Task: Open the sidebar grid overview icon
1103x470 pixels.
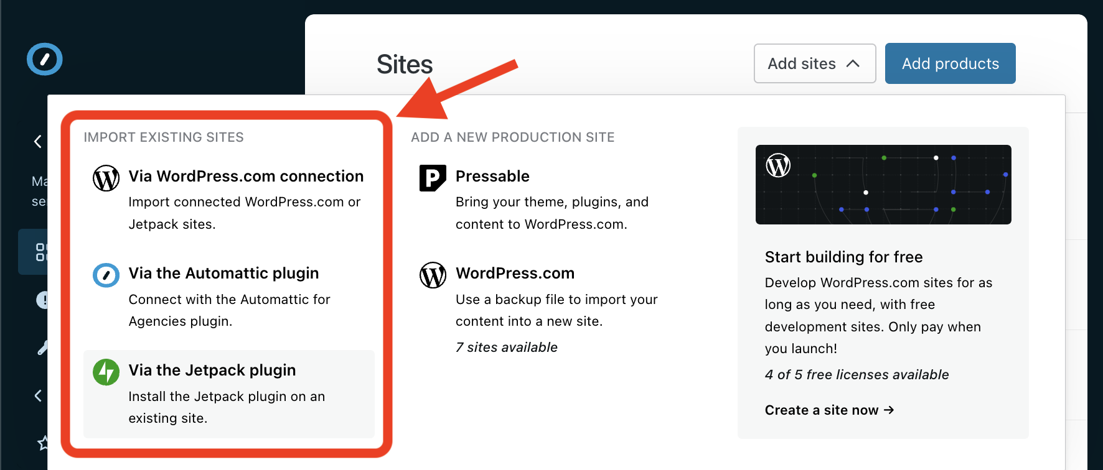Action: point(40,252)
